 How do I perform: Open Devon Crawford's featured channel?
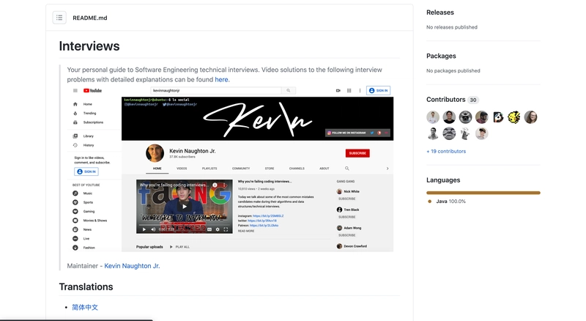[x=352, y=246]
